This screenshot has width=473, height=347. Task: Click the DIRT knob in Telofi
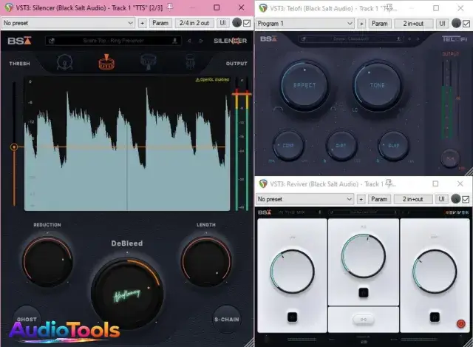point(341,146)
